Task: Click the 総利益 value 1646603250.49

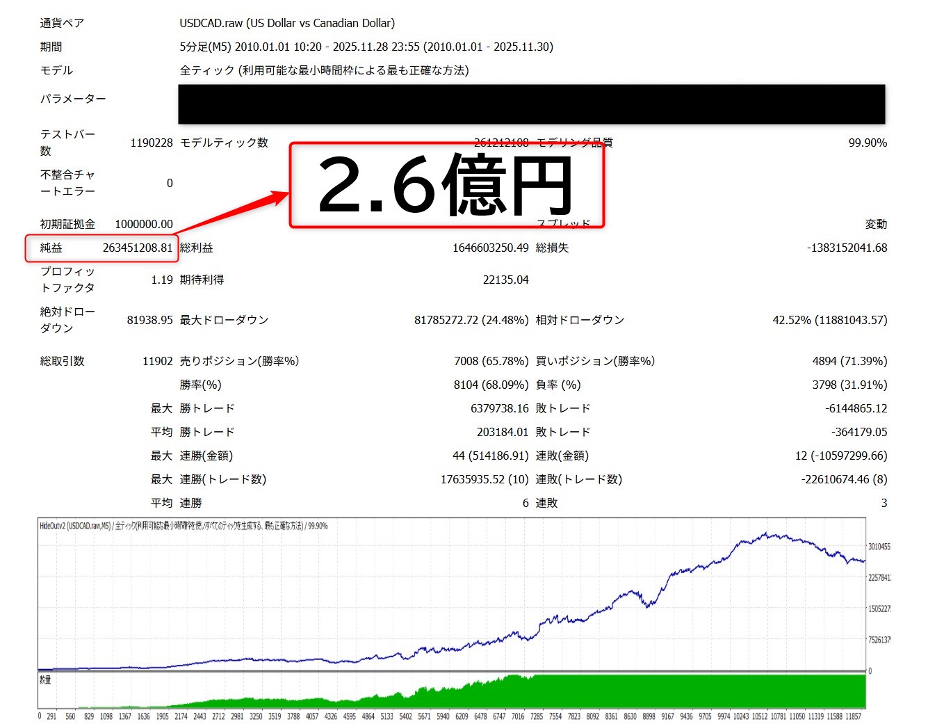Action: coord(490,248)
